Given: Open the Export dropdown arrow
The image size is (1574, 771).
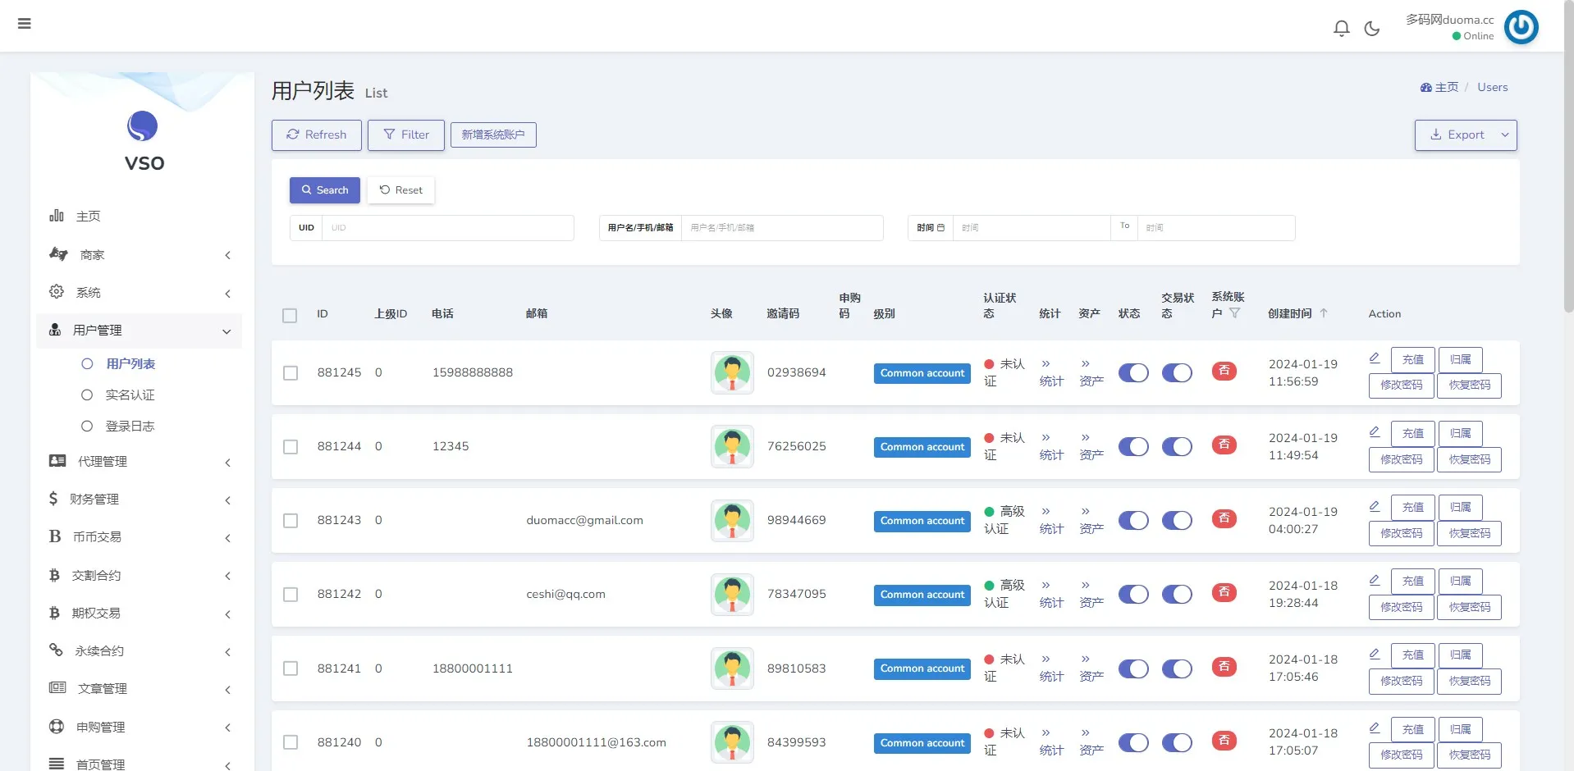Looking at the screenshot, I should coord(1505,135).
